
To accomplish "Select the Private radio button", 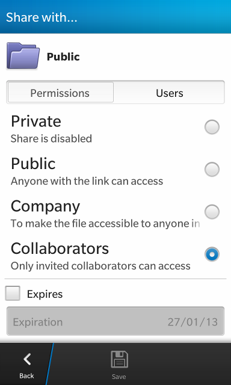I will tap(212, 127).
